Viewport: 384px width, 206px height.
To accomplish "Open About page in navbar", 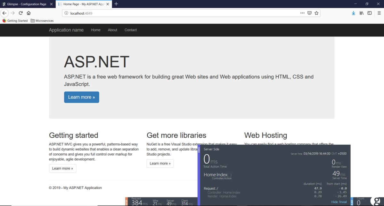I will coord(112,30).
